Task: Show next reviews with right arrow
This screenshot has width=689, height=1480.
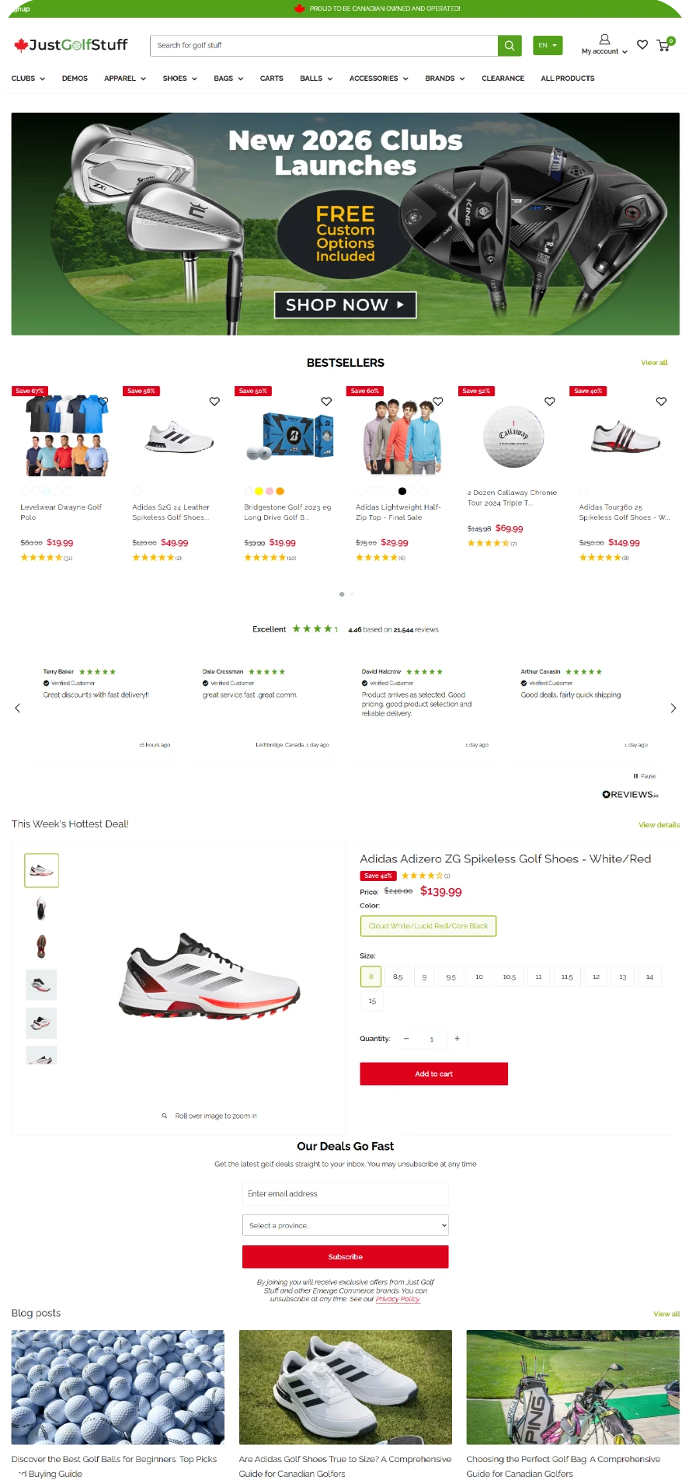Action: (673, 708)
